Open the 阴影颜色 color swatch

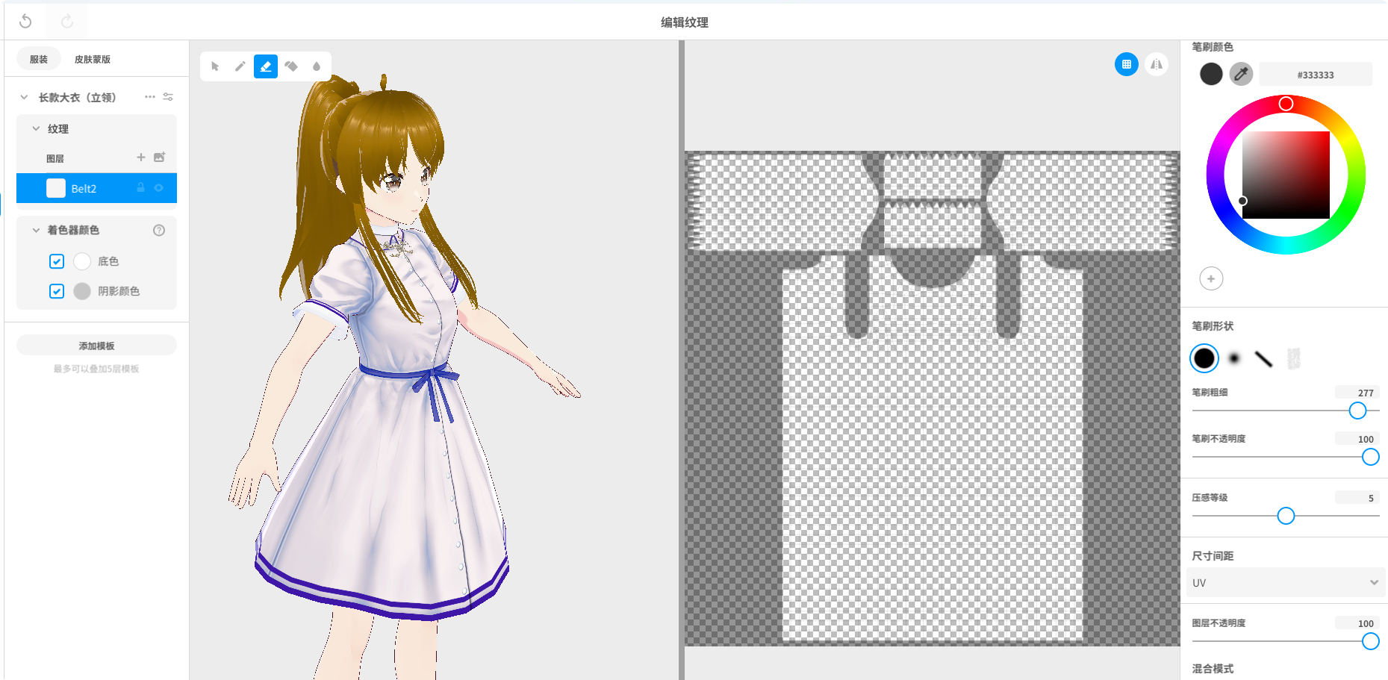point(82,291)
